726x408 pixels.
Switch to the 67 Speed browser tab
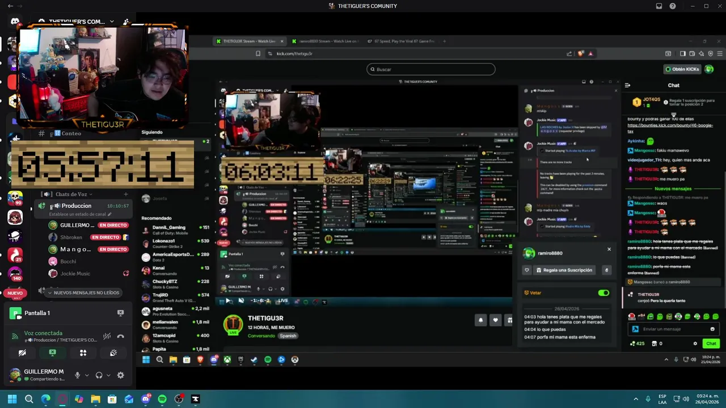pos(400,41)
